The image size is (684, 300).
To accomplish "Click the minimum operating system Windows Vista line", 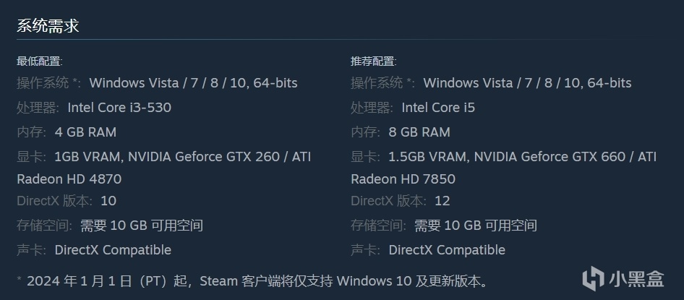I will point(193,83).
